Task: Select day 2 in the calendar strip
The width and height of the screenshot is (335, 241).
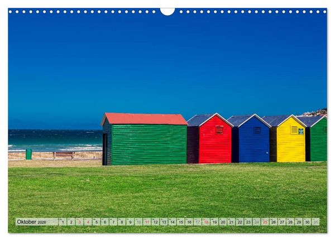Action: [x=71, y=222]
